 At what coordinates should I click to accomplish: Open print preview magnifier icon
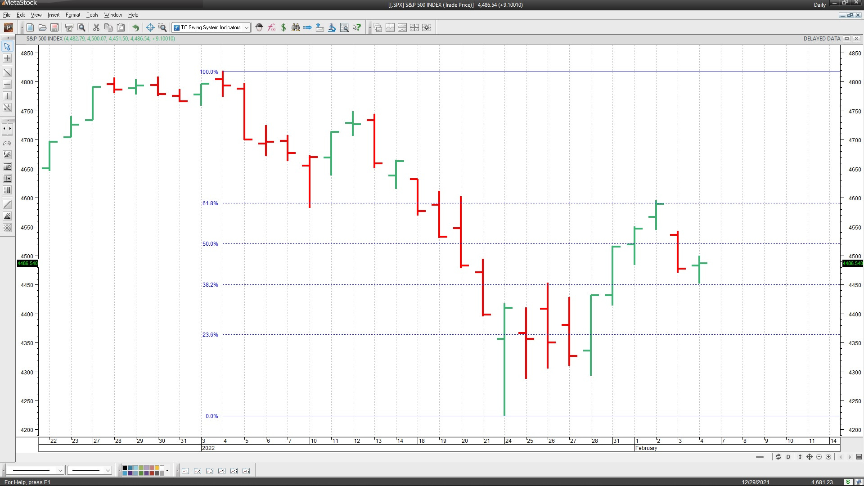coord(81,27)
